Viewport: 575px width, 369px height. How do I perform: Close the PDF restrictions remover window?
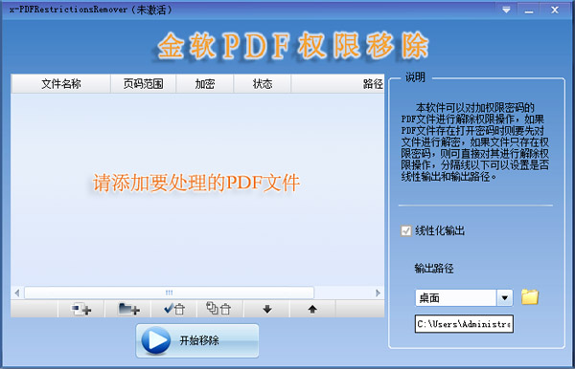555,10
